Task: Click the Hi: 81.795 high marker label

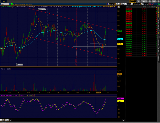Action: pos(42,9)
